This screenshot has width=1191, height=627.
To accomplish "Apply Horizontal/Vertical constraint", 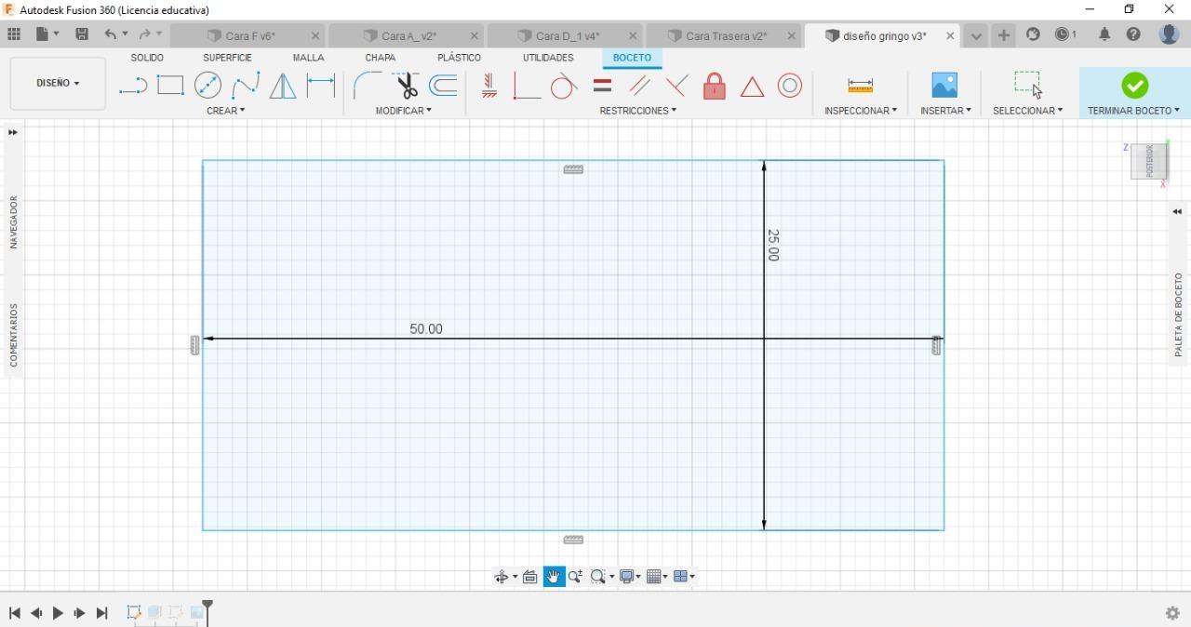I will click(488, 87).
